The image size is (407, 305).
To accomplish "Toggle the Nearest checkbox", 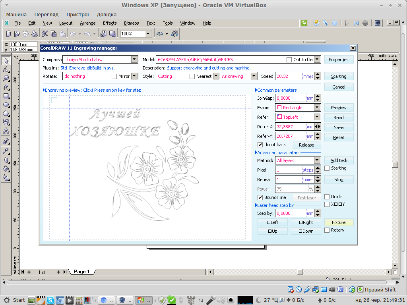I will click(x=192, y=76).
